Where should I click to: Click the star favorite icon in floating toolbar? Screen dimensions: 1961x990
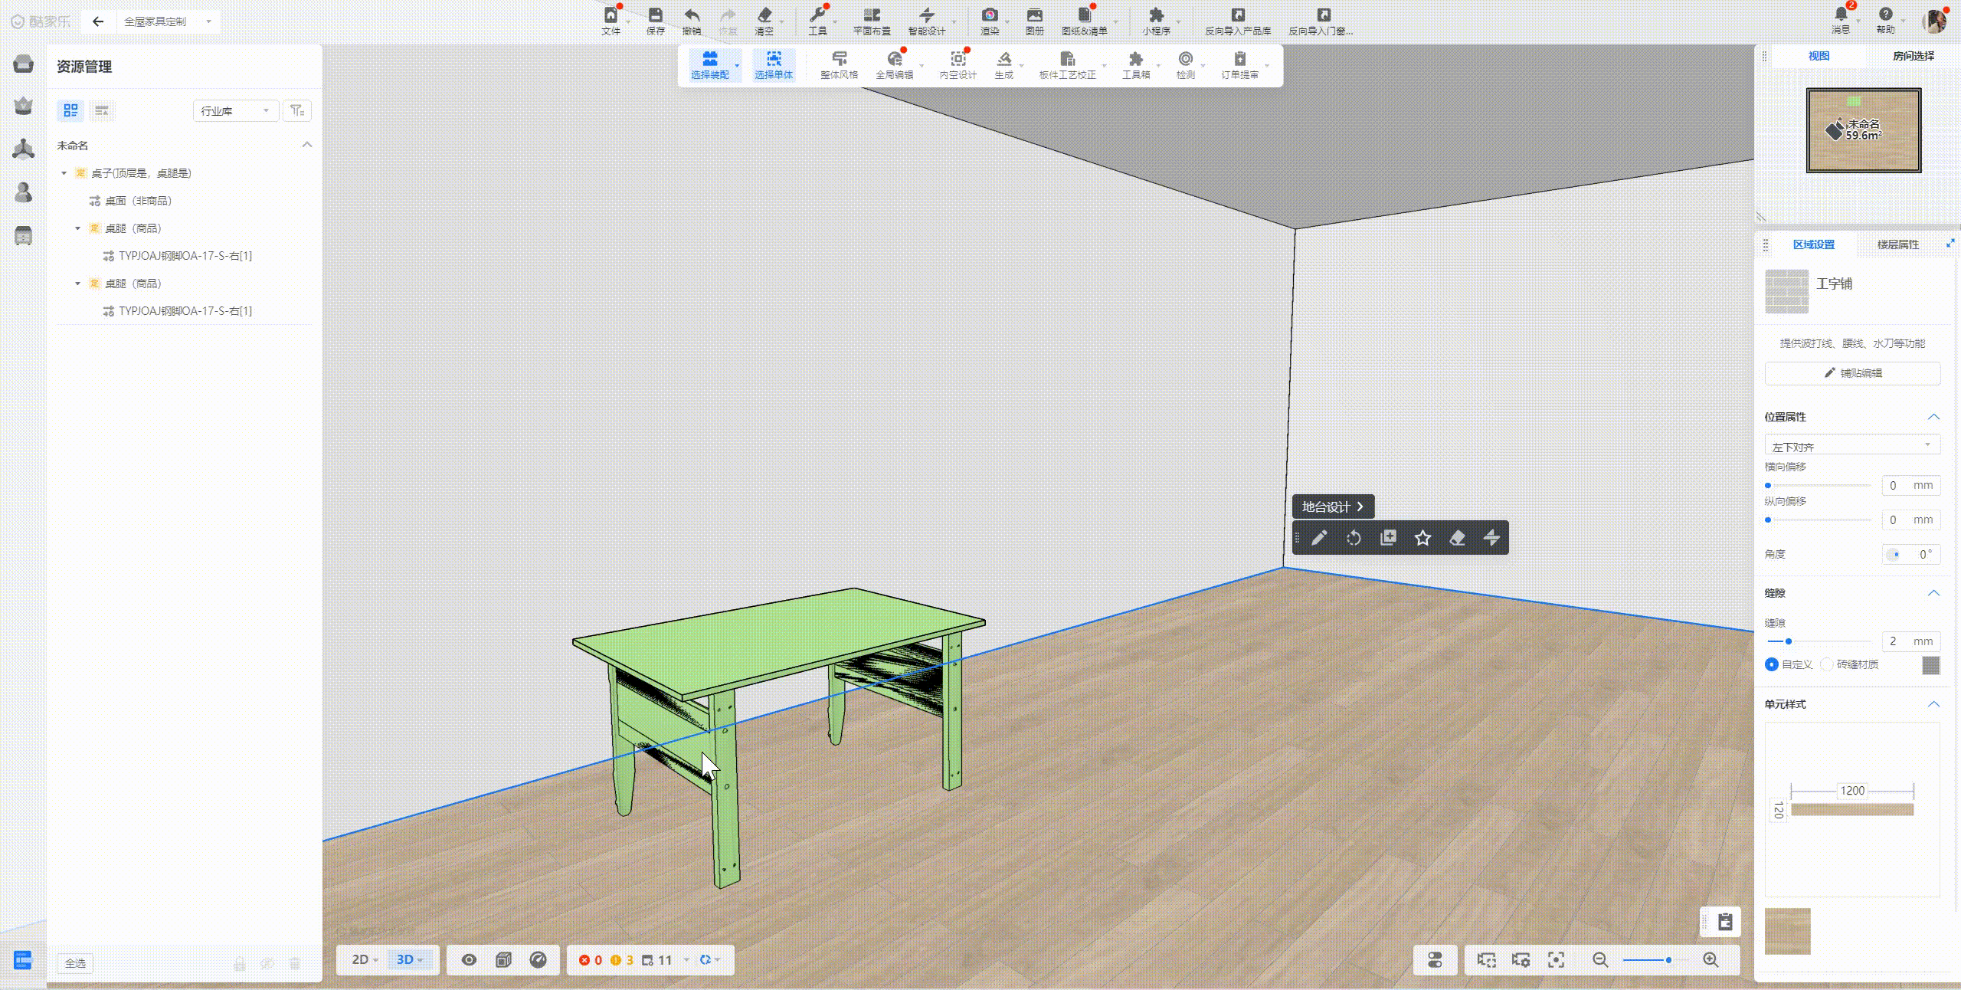click(1422, 538)
